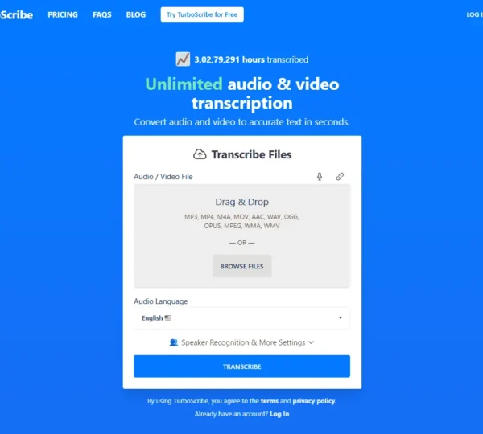Screen dimensions: 483x434
Task: Click the supported formats text MP3, MP4, M4A
Action: click(242, 221)
